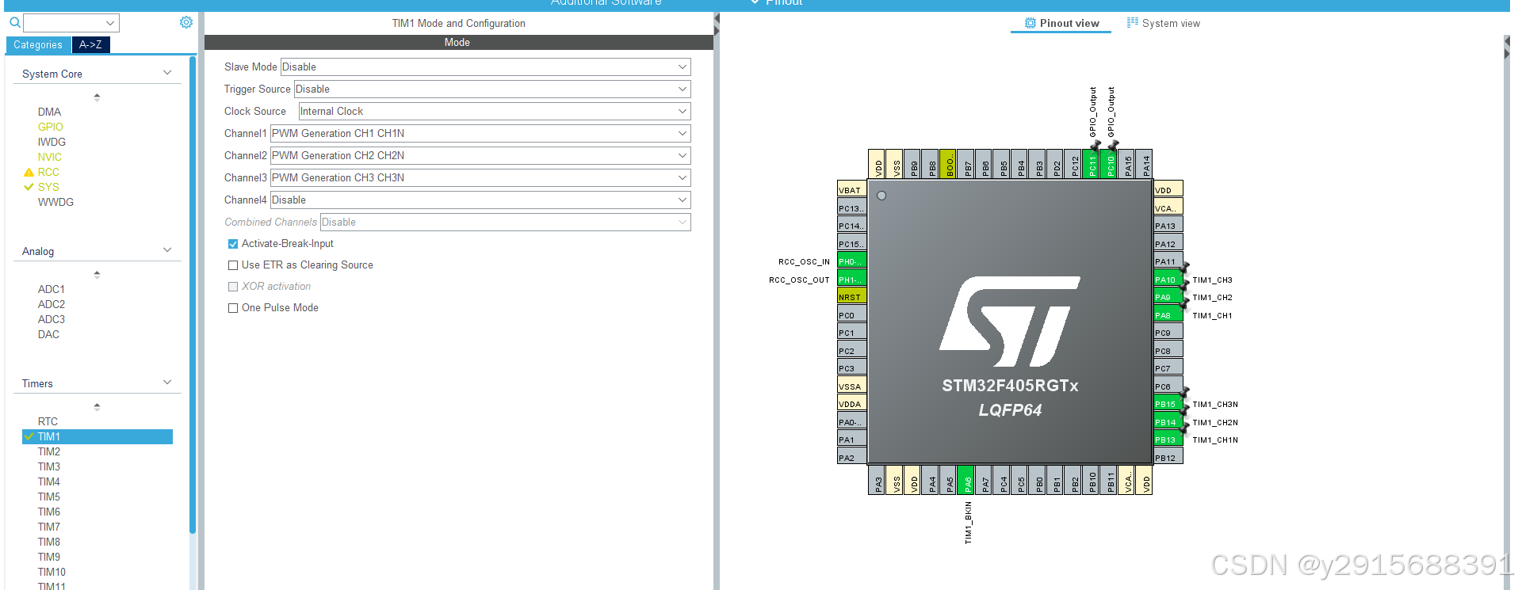The height and width of the screenshot is (590, 1518).
Task: Collapse the Timers category
Action: tap(167, 383)
